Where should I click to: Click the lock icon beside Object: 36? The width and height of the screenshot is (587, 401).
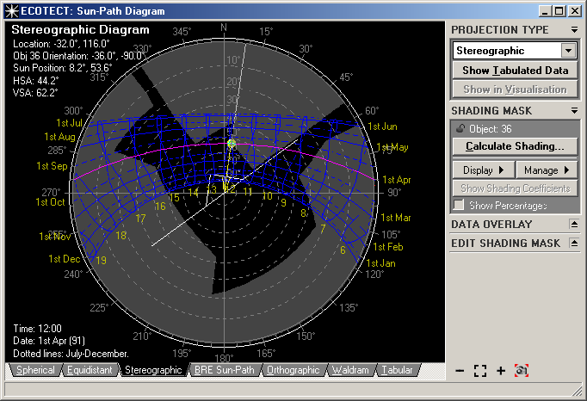pyautogui.click(x=460, y=129)
